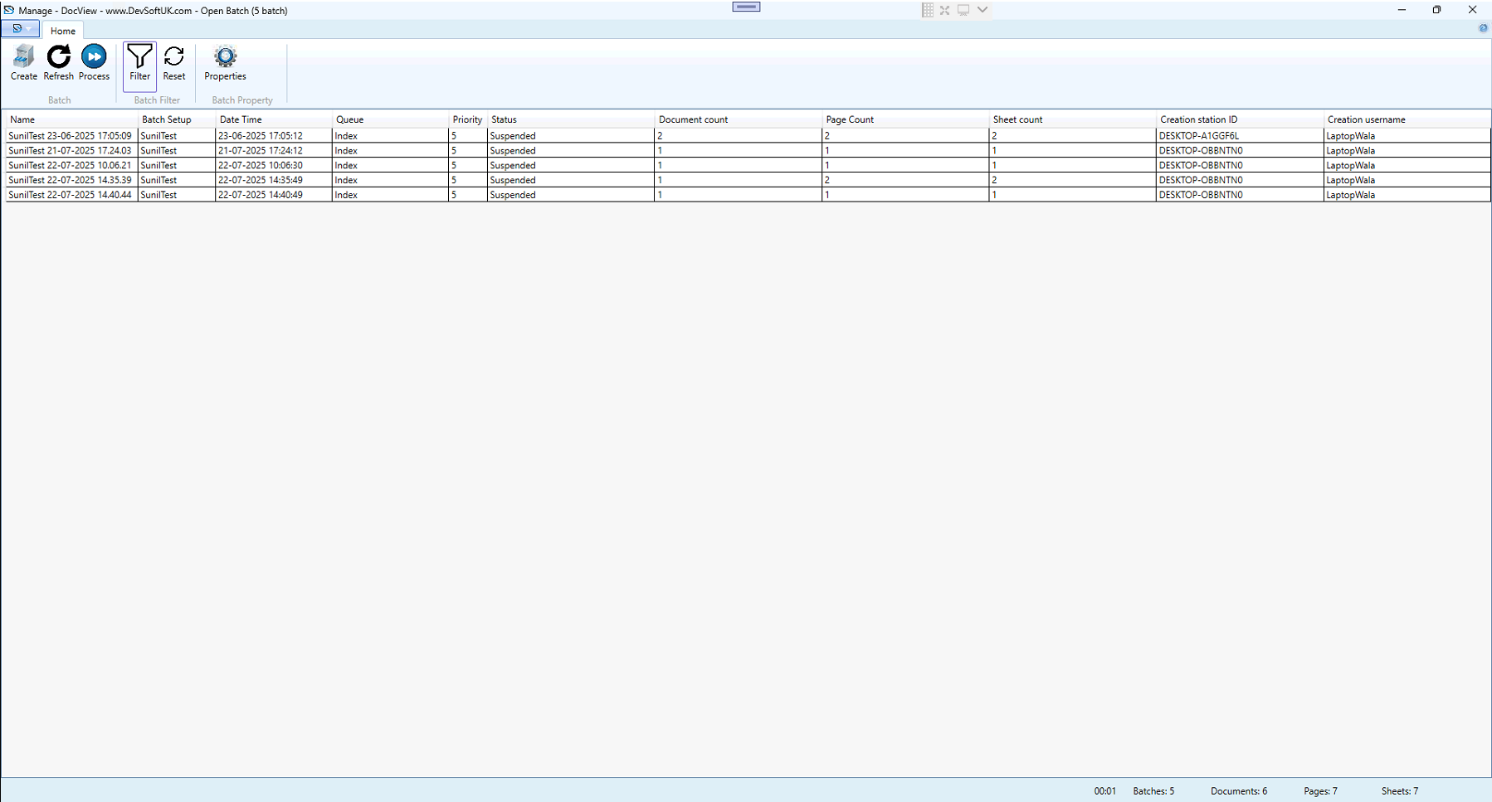Select the batch SunilTest 22-07-2025 14.40.44
Image resolution: width=1492 pixels, height=802 pixels.
click(x=70, y=194)
